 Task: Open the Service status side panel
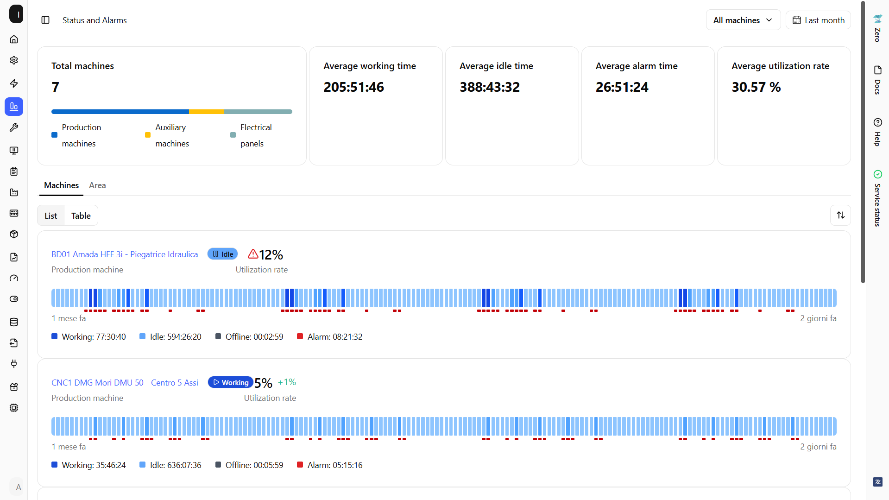877,198
